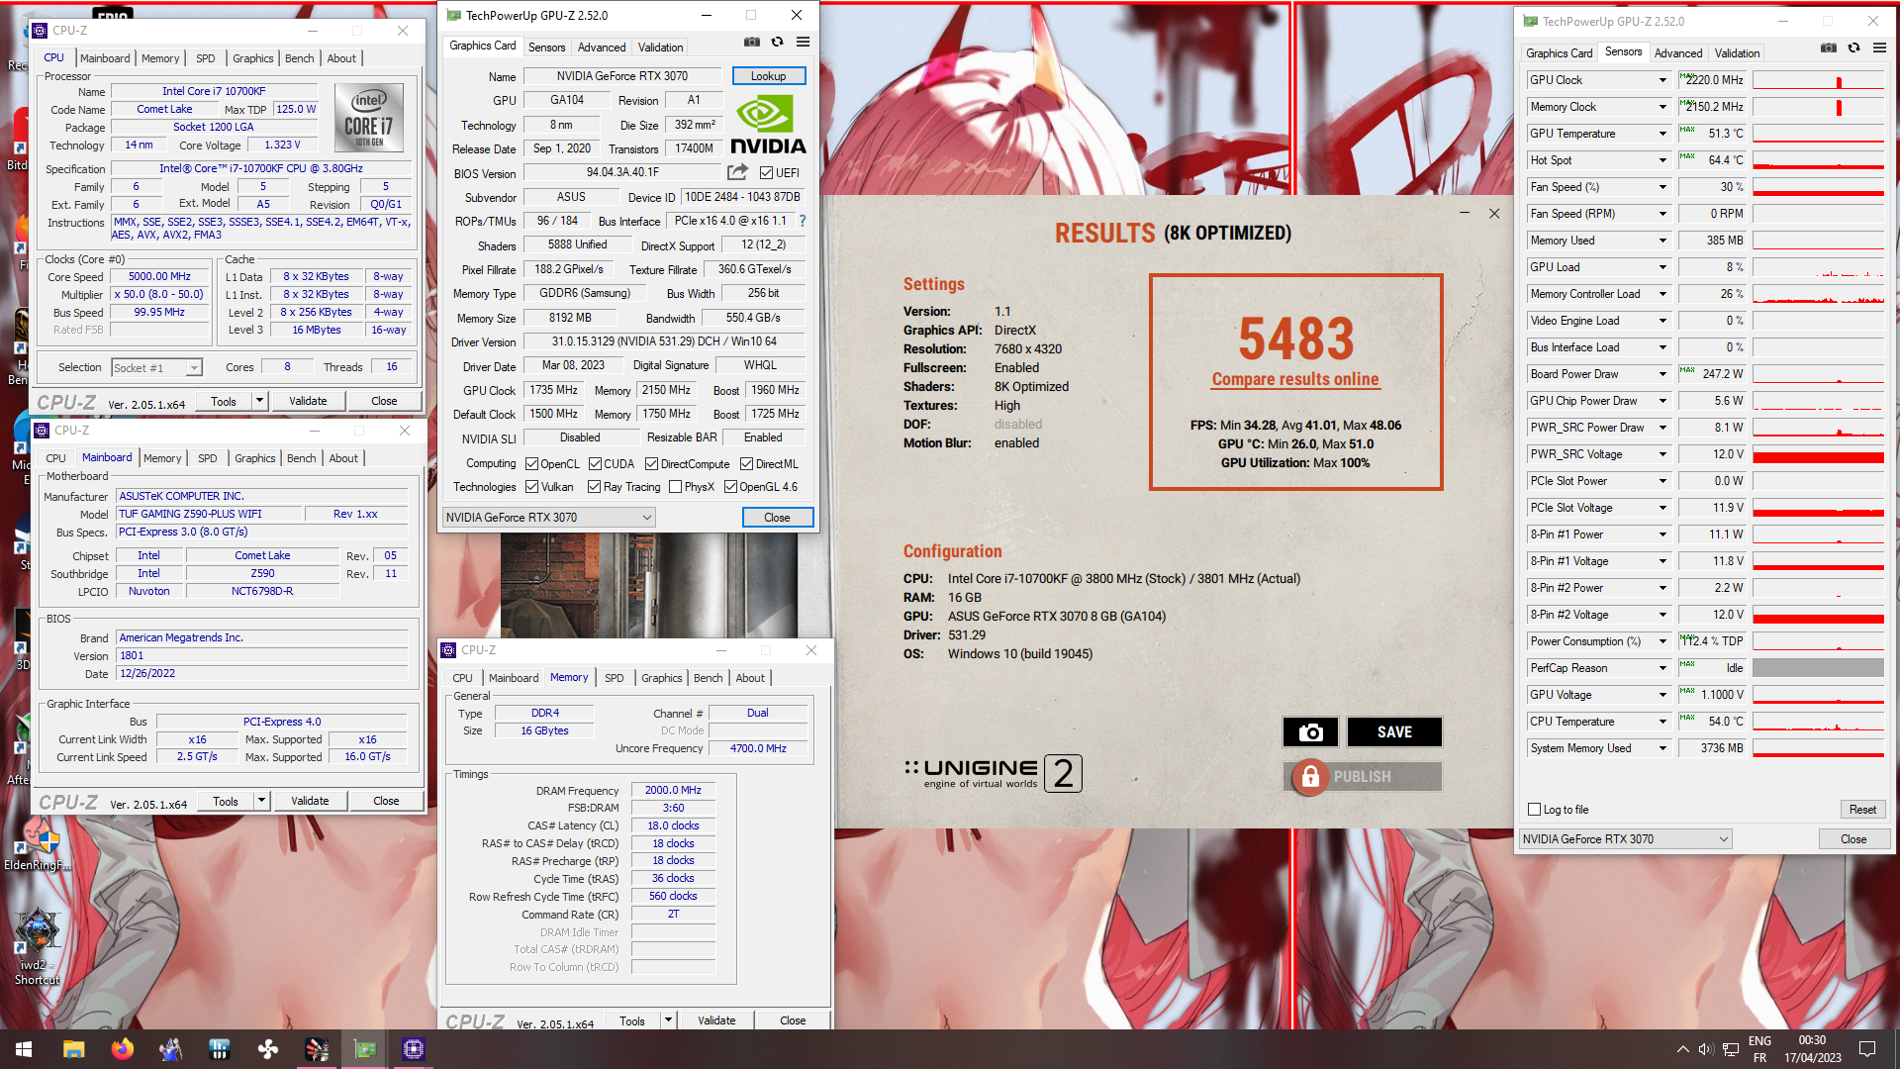Viewport: 1900px width, 1069px height.
Task: Enable PhysX checkbox
Action: [675, 487]
